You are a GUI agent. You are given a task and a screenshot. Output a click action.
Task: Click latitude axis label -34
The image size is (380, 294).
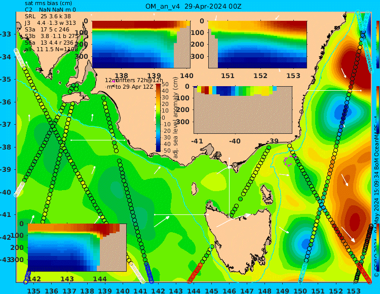coord(6,57)
